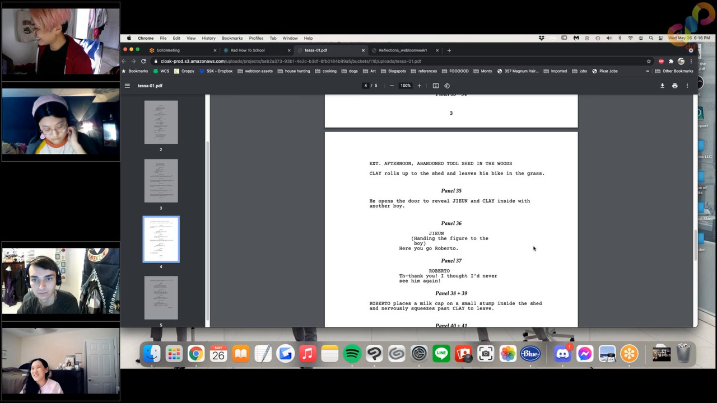Open the Croppy bookmark
717x403 pixels.
tap(184, 71)
